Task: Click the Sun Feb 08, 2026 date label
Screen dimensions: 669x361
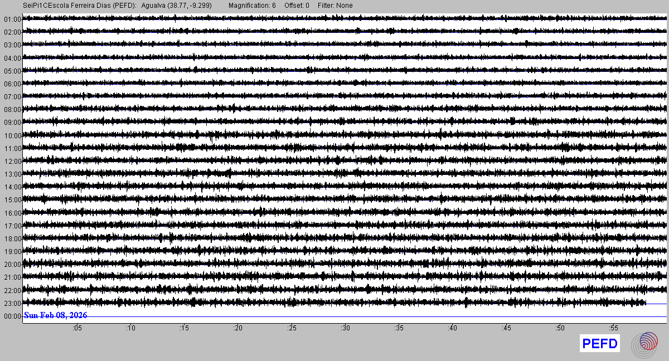Action: point(55,315)
